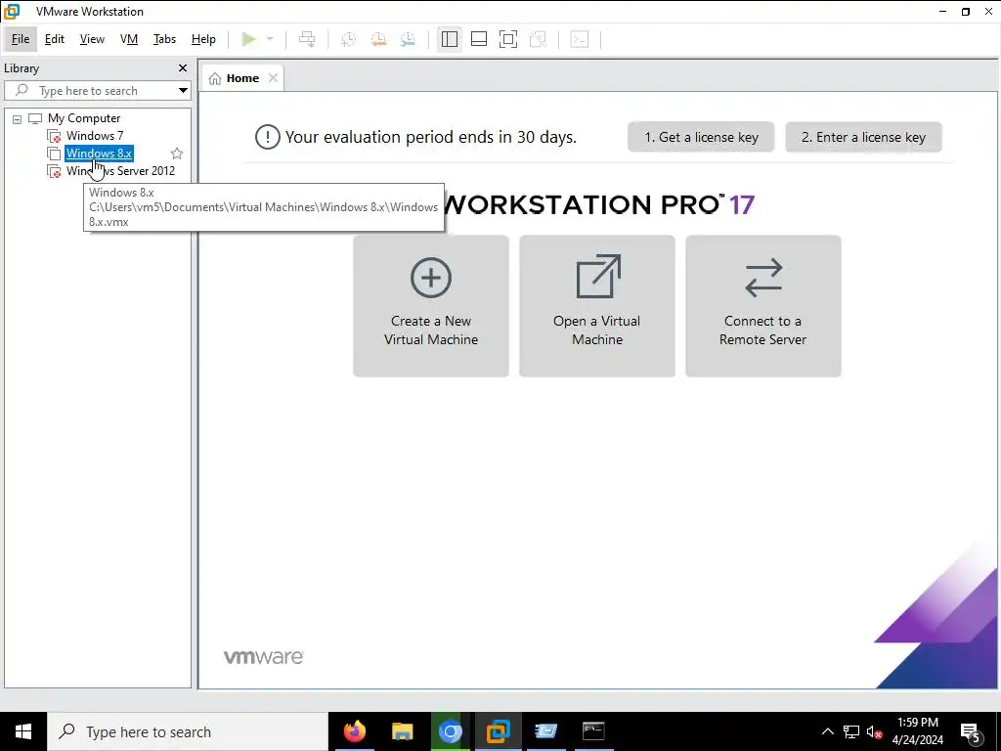This screenshot has width=1001, height=751.
Task: Collapse the My Computer tree node
Action: coord(18,118)
